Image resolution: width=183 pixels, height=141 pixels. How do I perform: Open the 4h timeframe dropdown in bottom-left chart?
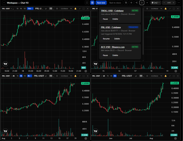click(x=29, y=76)
